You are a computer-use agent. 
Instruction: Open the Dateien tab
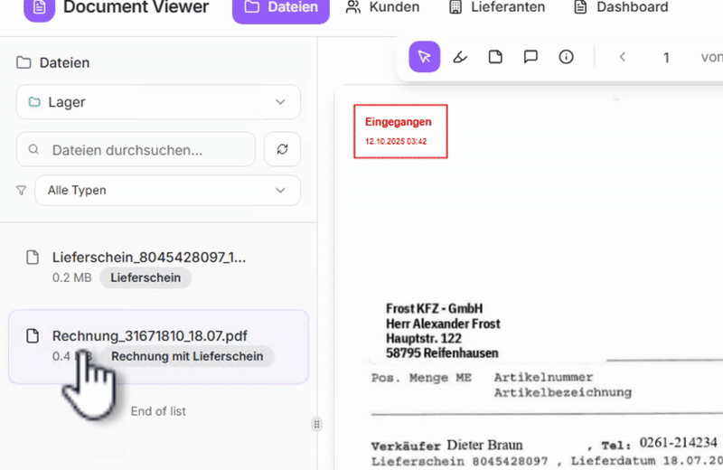[281, 7]
